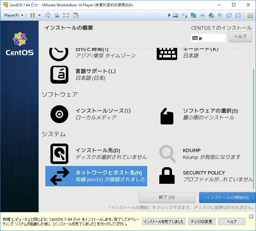Click the hard disk device icon
256x231 pixels.
point(176,16)
